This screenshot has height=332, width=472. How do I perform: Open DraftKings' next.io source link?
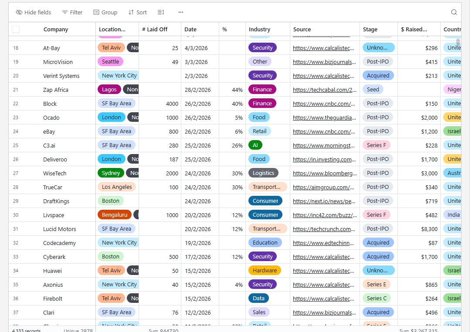[x=324, y=201]
